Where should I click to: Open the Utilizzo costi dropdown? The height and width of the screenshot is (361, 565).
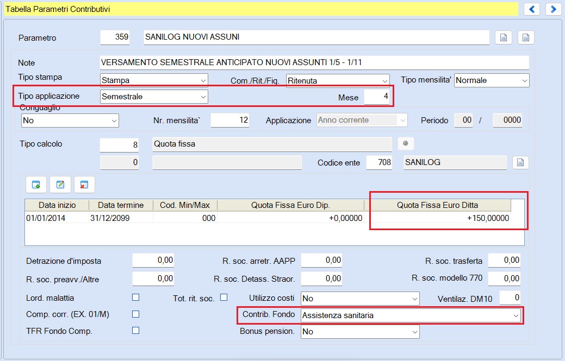[x=360, y=299]
